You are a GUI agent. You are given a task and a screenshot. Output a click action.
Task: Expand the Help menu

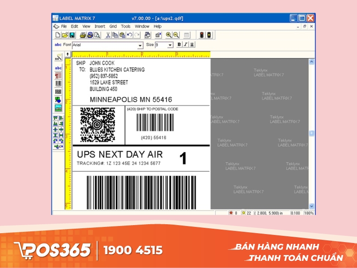click(157, 26)
